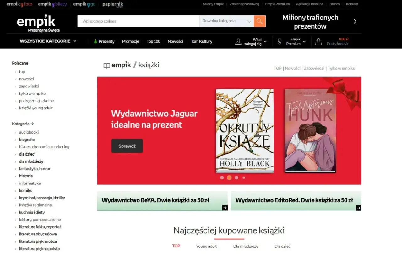Click the user account person icon

click(239, 41)
